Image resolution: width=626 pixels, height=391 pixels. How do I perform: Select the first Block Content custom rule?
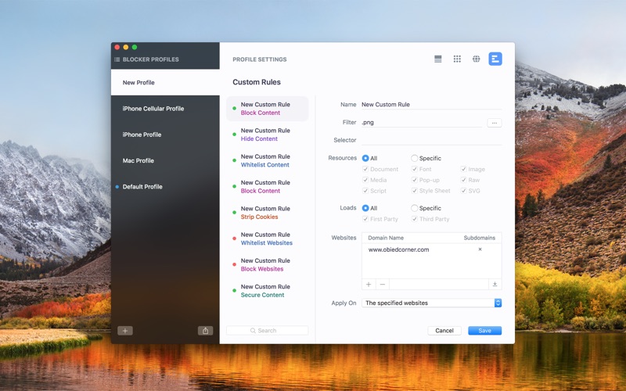(x=268, y=109)
